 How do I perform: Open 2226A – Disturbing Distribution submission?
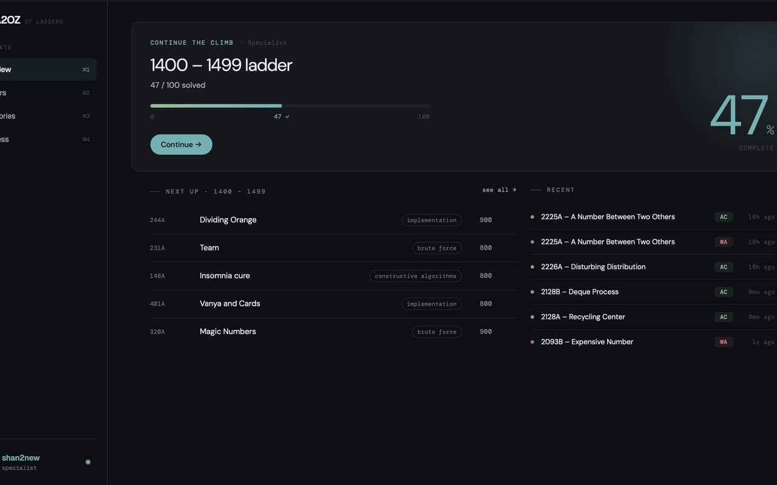pos(593,267)
